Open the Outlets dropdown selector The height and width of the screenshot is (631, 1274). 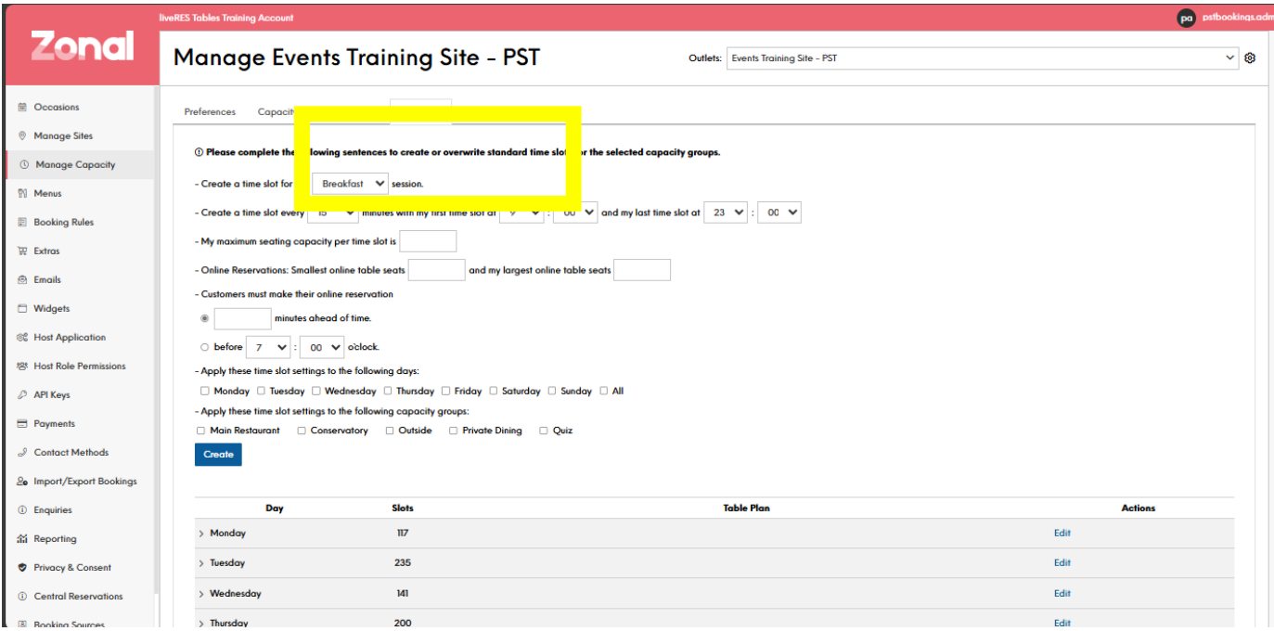(982, 58)
